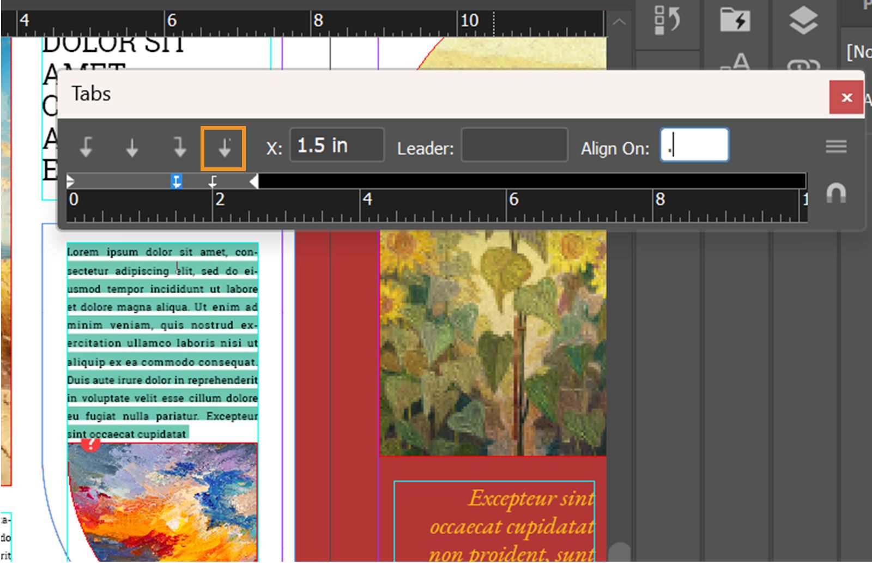Viewport: 872px width, 563px height.
Task: Open the Layers panel icon
Action: point(803,21)
